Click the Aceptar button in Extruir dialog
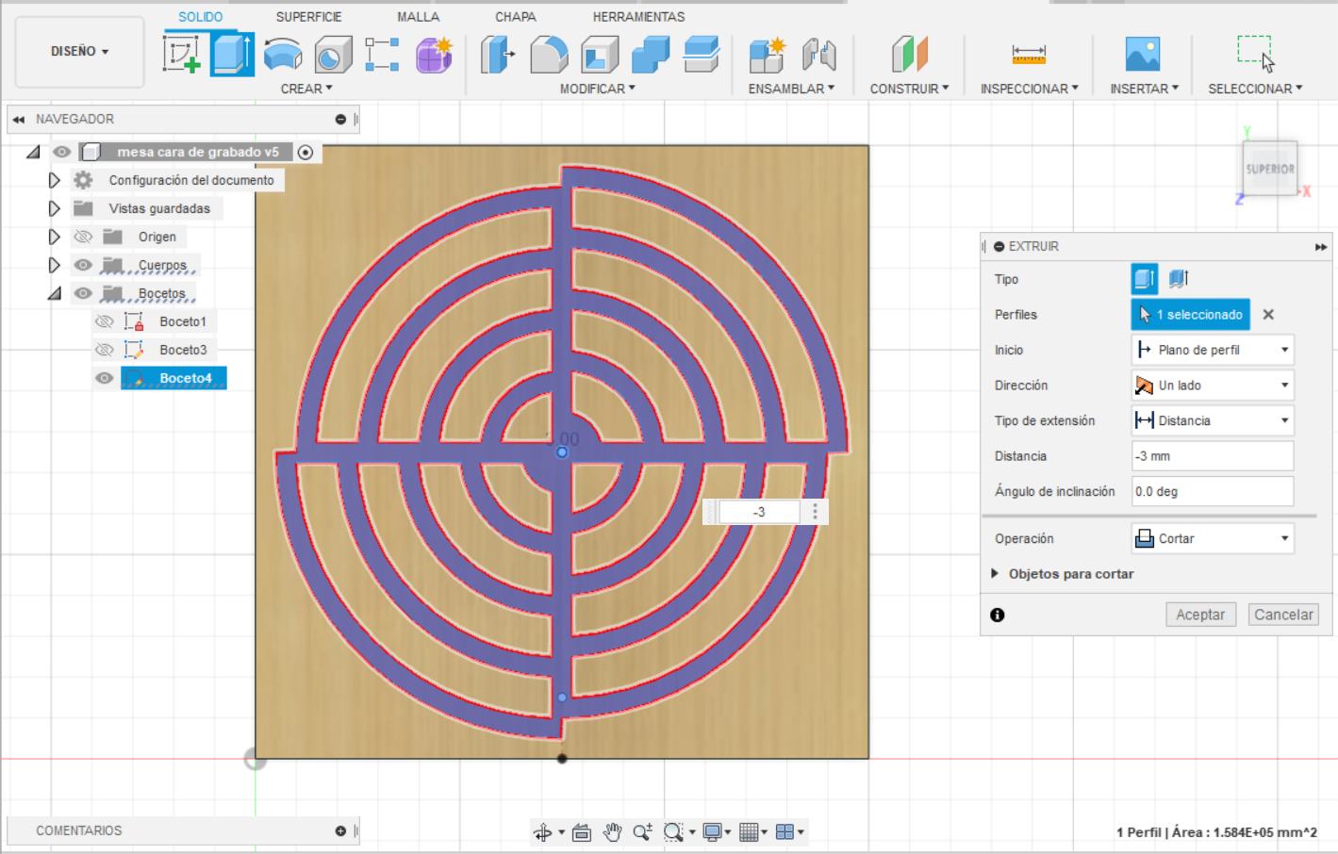The width and height of the screenshot is (1338, 854). tap(1200, 614)
